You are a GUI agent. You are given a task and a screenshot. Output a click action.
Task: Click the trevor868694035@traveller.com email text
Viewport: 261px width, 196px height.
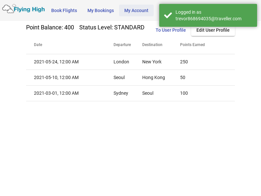208,19
